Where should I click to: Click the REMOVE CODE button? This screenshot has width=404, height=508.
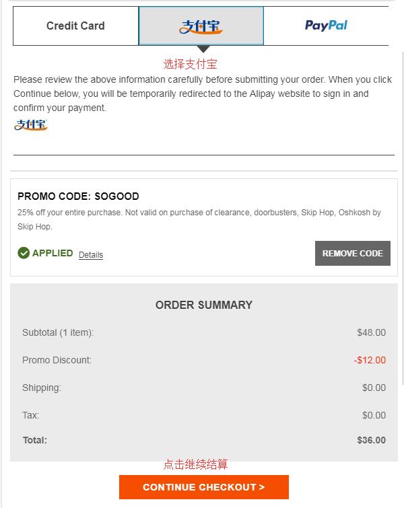click(352, 254)
